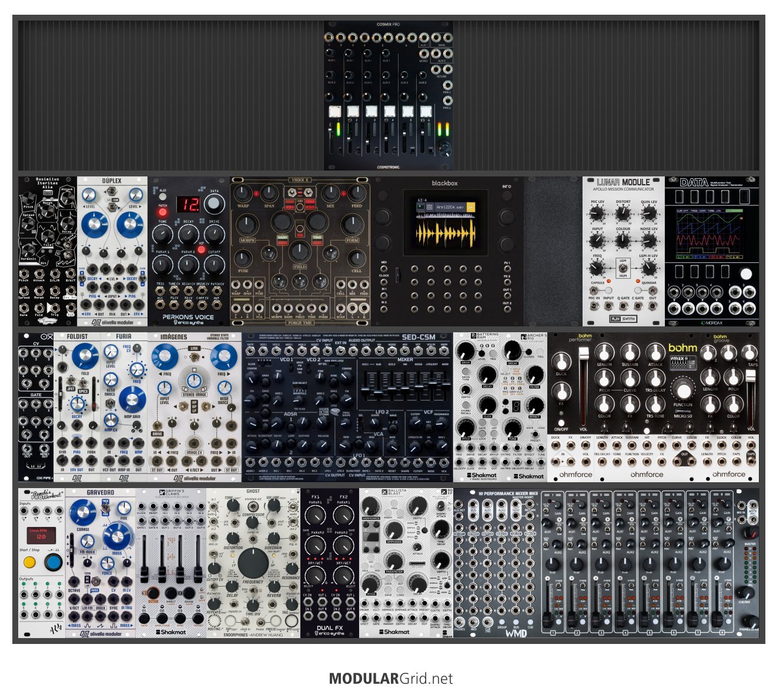
Task: Click the TUNE knob on Perkons Voice
Action: pyautogui.click(x=163, y=235)
